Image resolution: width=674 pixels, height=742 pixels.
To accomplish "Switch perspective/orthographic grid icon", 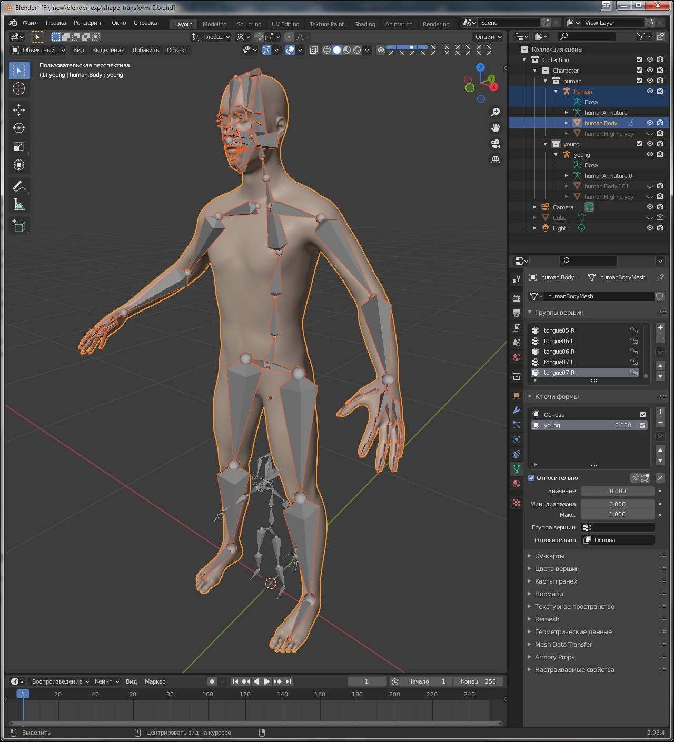I will click(495, 159).
